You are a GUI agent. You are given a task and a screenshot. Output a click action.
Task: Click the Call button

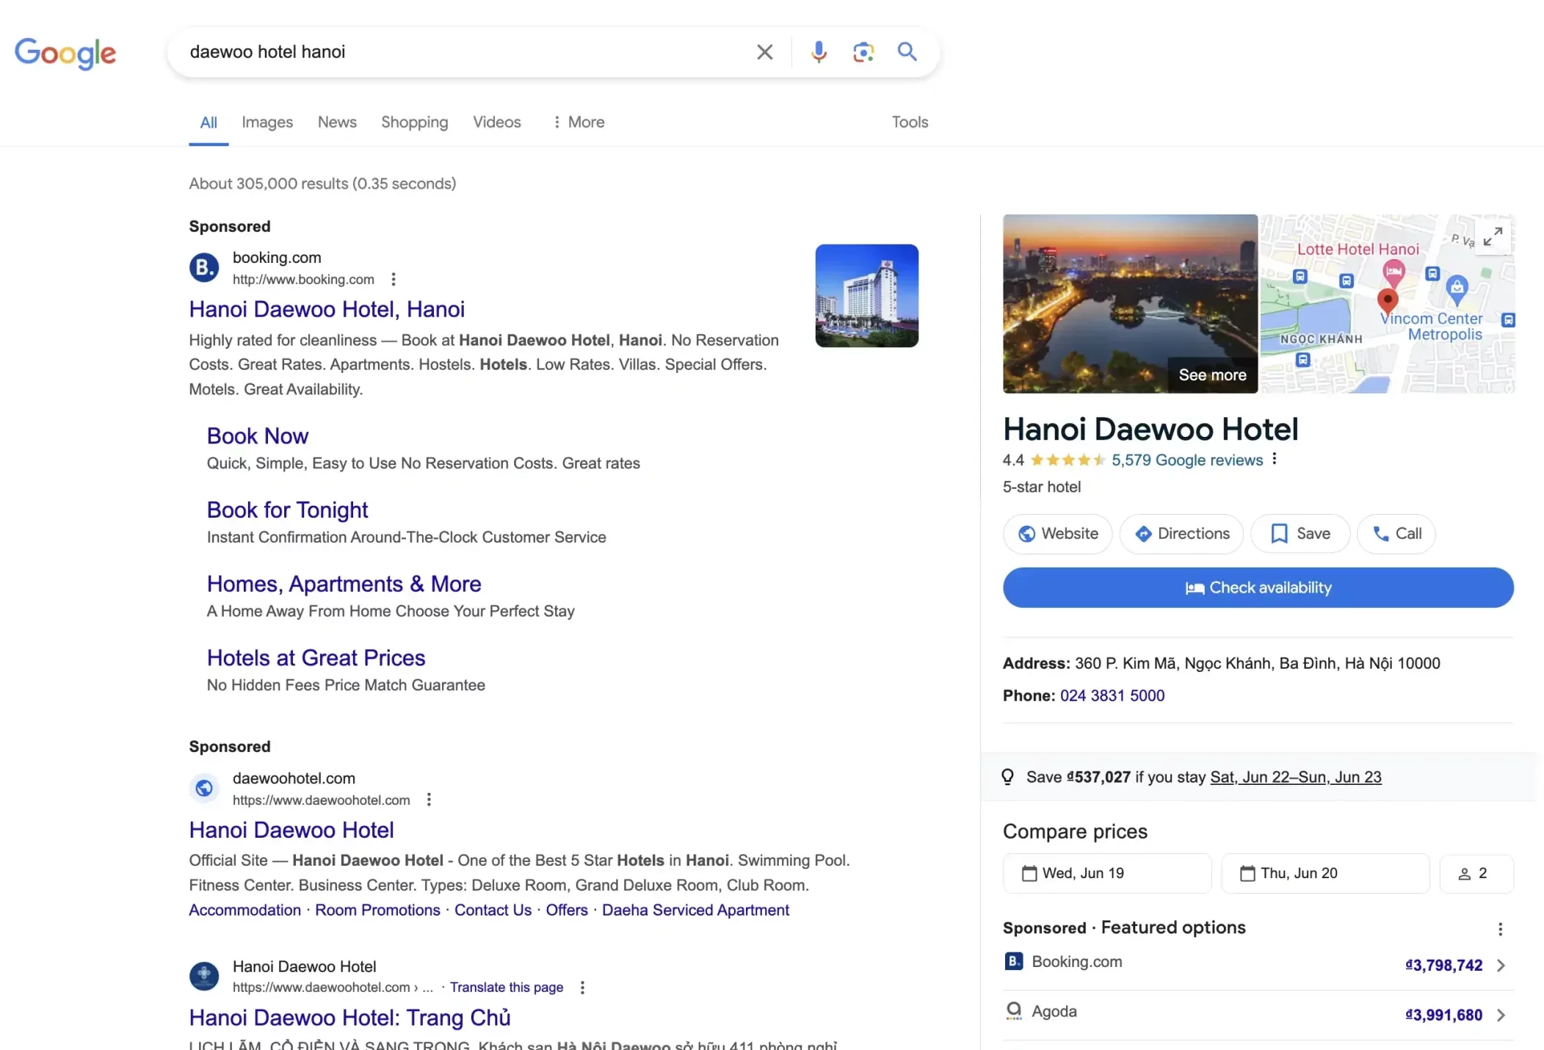(1396, 534)
